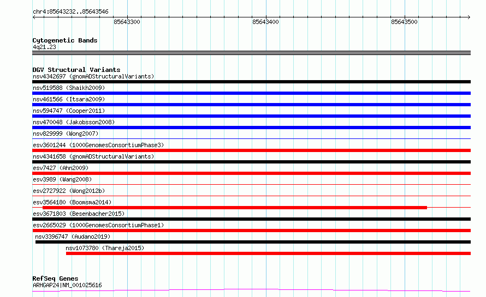Click the nsv829999 (Wong2007) label

66,134
